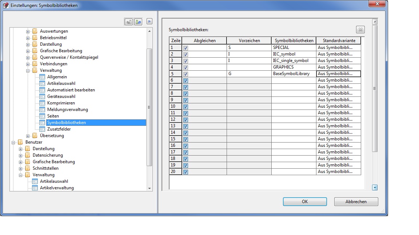Click the Symbolbibliotheken column header
This screenshot has width=419, height=235.
294,41
